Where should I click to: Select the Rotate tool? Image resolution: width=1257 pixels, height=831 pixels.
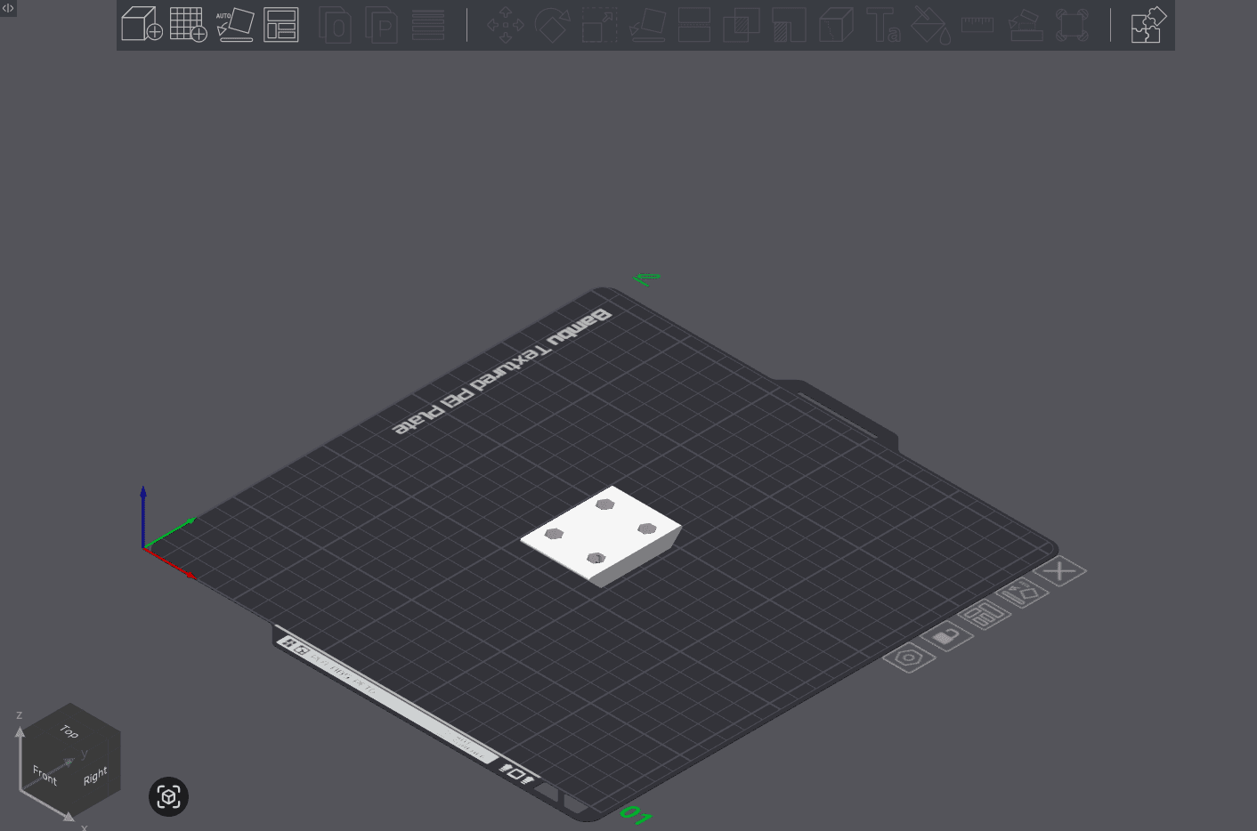[x=551, y=25]
